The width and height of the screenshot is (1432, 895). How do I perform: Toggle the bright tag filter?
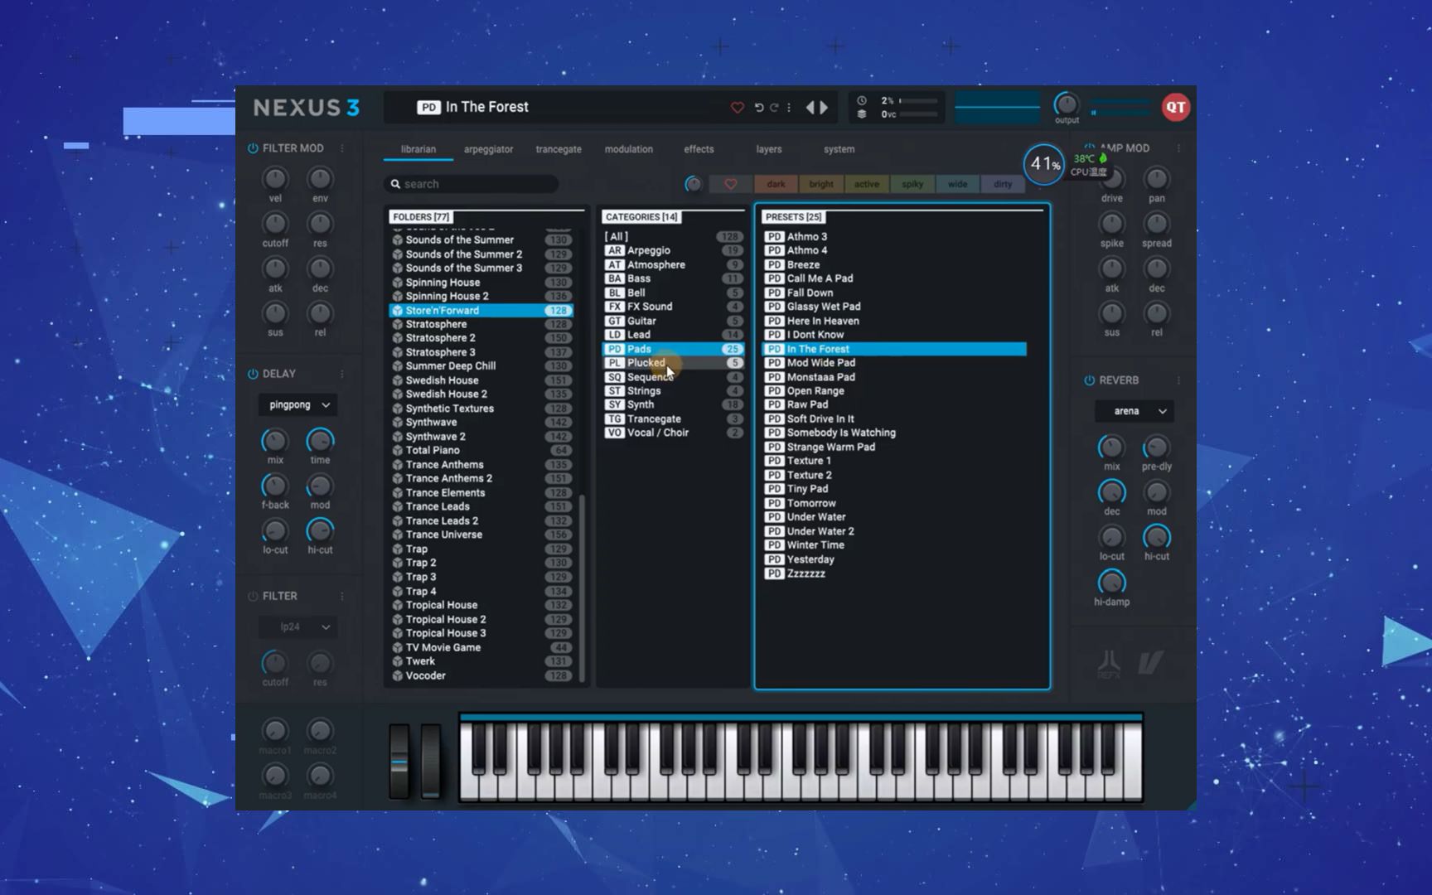[821, 184]
